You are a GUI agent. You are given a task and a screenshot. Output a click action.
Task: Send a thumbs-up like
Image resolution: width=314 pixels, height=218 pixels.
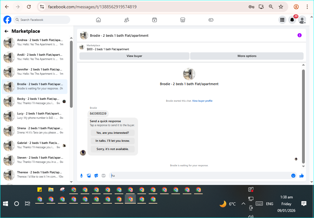[302, 176]
